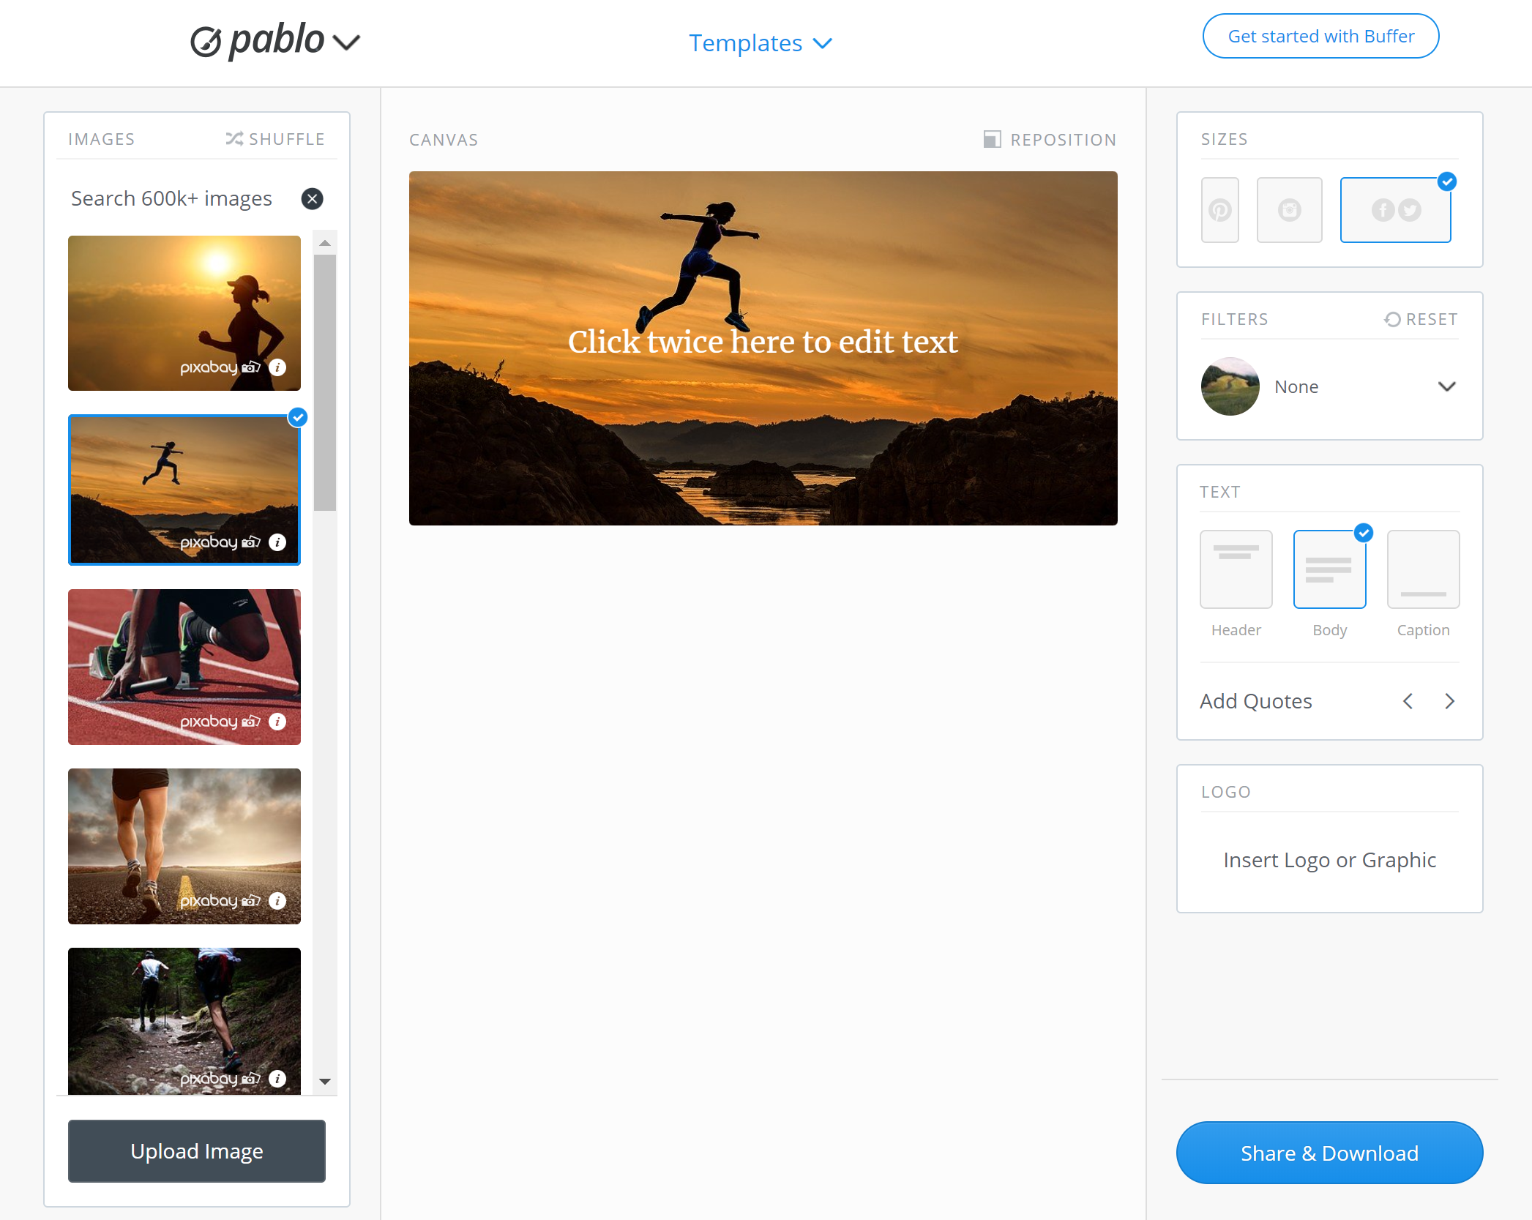
Task: Click the pablo app logo dropdown
Action: coord(347,42)
